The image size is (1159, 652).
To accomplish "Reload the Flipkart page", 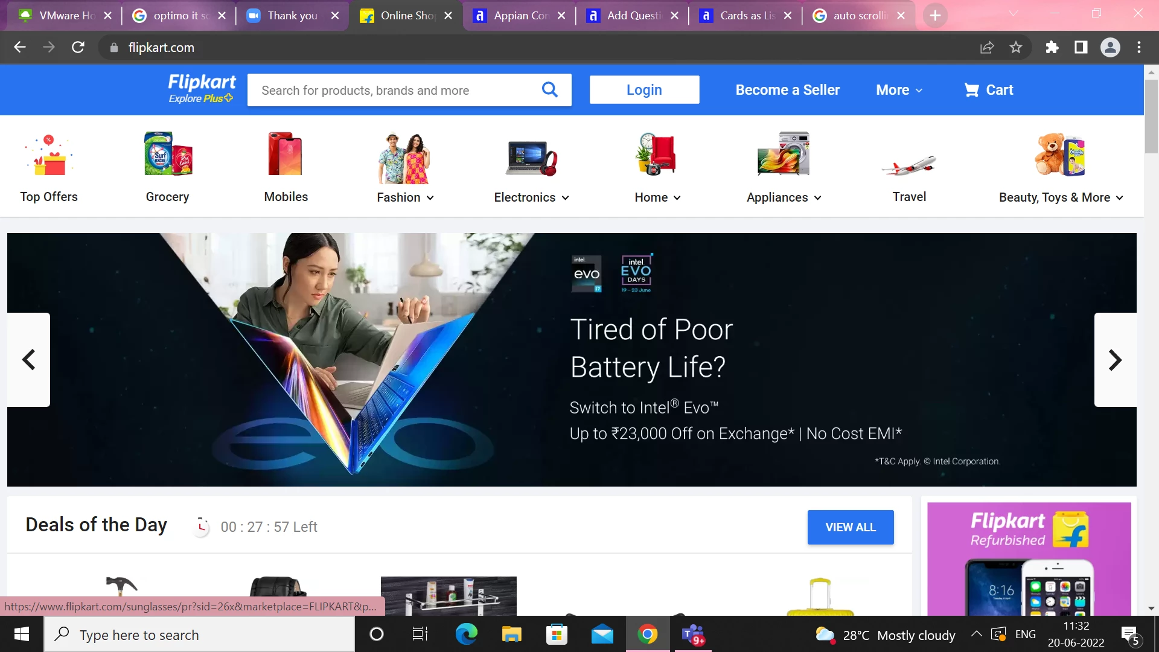I will (x=78, y=47).
